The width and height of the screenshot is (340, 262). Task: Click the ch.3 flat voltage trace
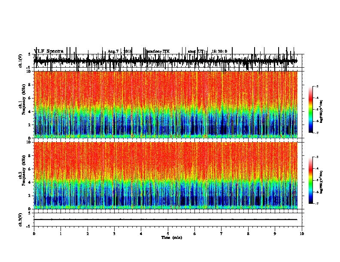(165, 220)
